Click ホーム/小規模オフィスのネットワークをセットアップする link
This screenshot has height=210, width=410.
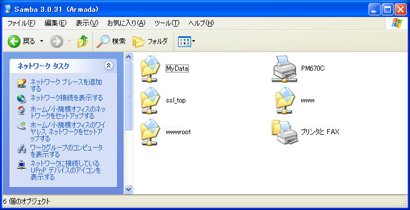tap(68, 112)
